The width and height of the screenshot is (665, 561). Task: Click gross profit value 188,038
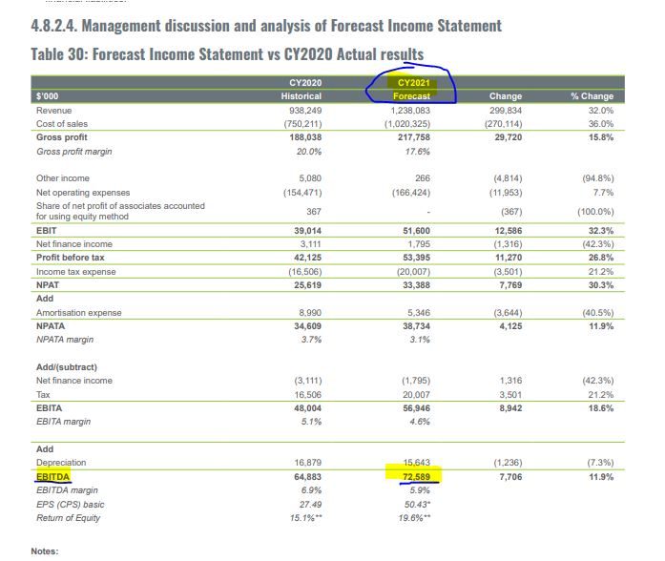pyautogui.click(x=305, y=137)
